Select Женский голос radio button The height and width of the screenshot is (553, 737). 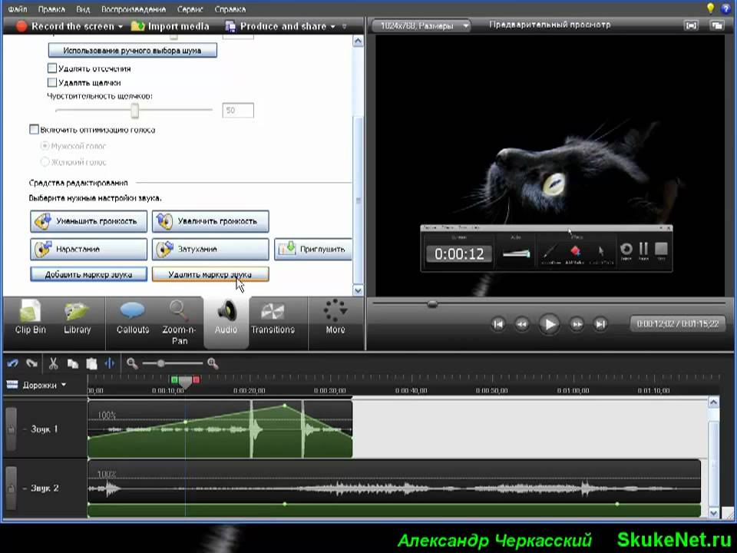[x=45, y=162]
